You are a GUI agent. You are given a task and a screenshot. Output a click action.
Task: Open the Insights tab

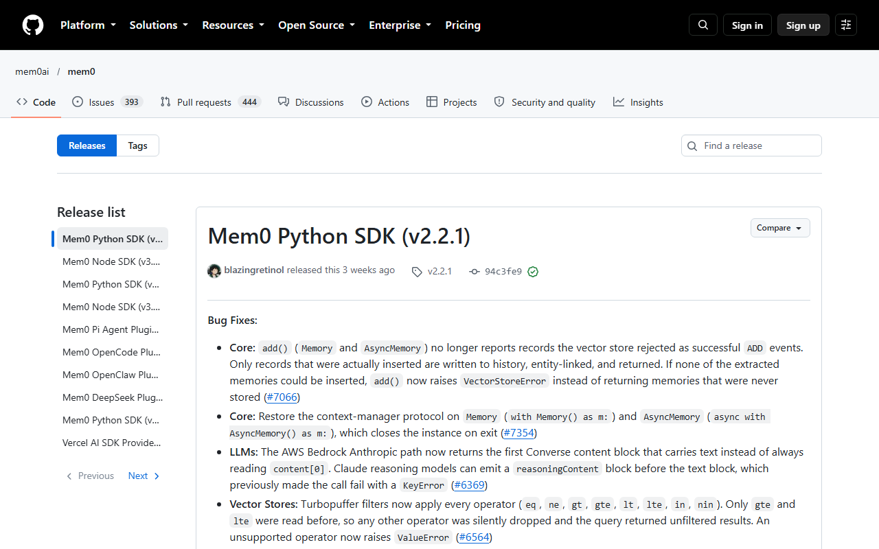pos(638,102)
